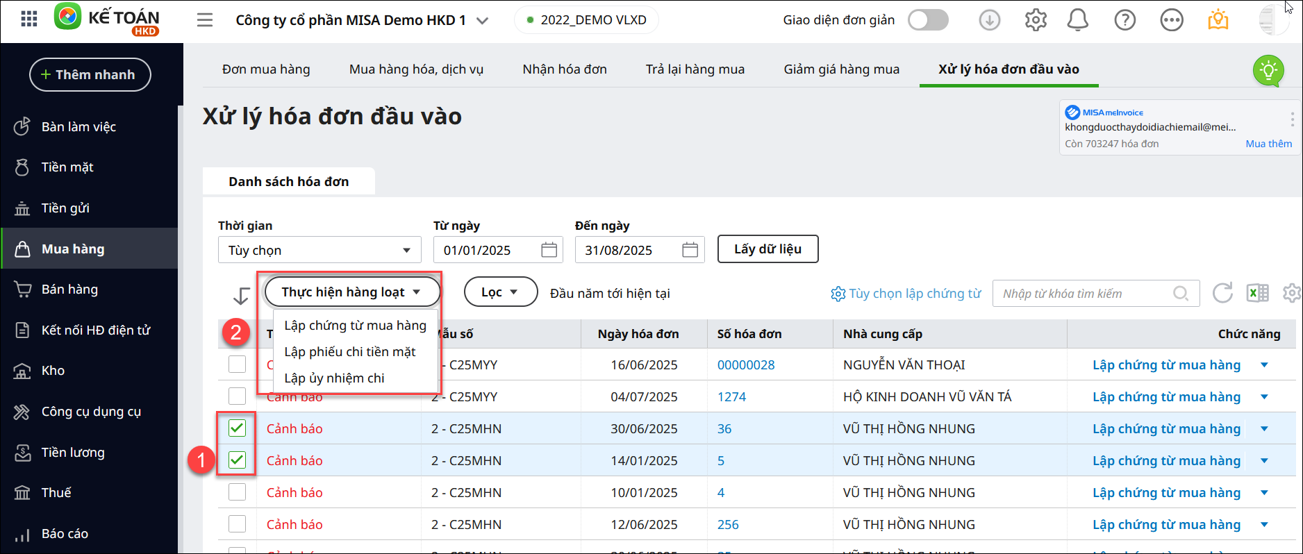The width and height of the screenshot is (1303, 554).
Task: Open Tiền lương in sidebar
Action: point(89,453)
